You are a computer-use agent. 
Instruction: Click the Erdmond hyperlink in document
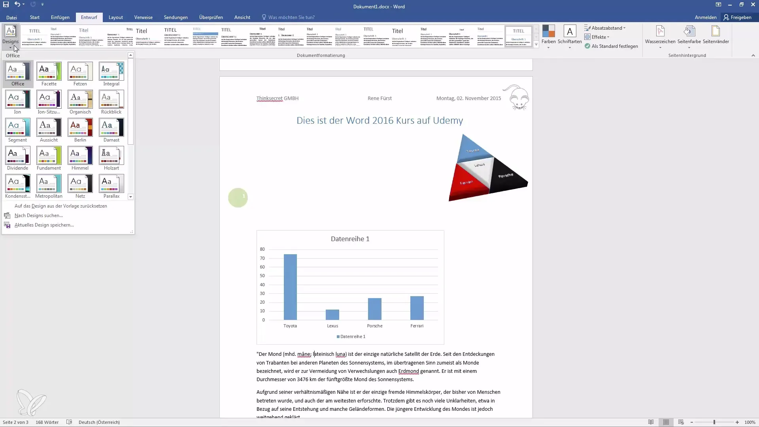coord(409,371)
